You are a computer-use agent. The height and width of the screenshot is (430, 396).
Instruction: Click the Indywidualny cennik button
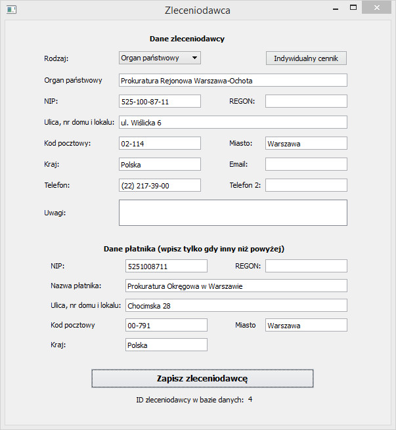click(x=306, y=58)
